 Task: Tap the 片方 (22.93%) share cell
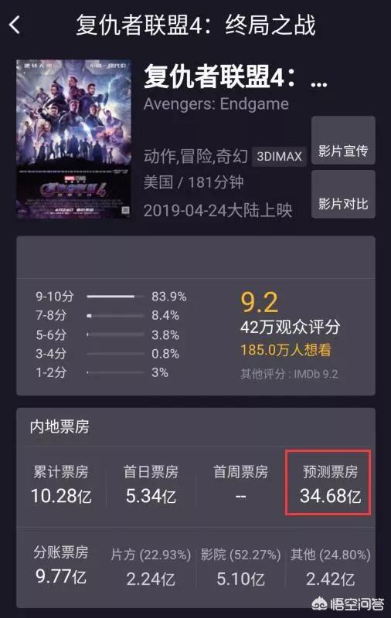pyautogui.click(x=151, y=566)
